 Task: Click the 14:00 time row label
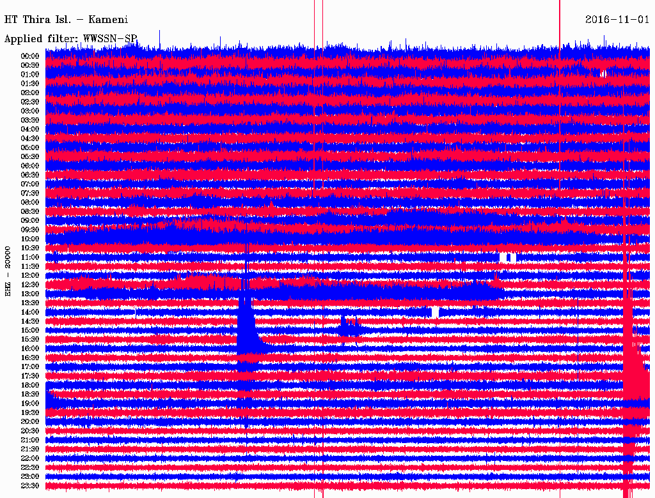30,312
